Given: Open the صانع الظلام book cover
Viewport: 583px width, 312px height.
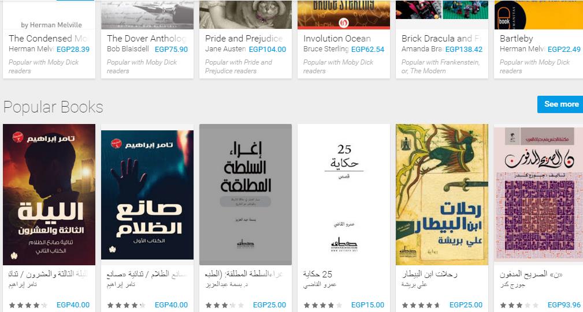Looking at the screenshot, I should point(147,195).
